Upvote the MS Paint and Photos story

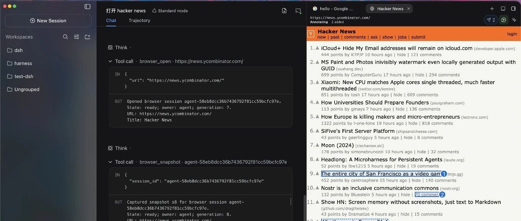pos(318,63)
